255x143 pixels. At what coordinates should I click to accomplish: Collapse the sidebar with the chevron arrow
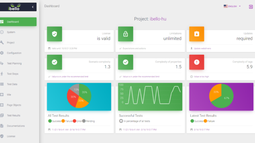pos(33,7)
